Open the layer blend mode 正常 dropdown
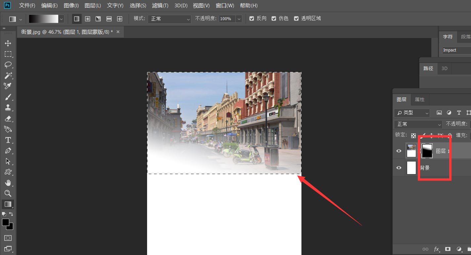The image size is (471, 255). coord(418,124)
